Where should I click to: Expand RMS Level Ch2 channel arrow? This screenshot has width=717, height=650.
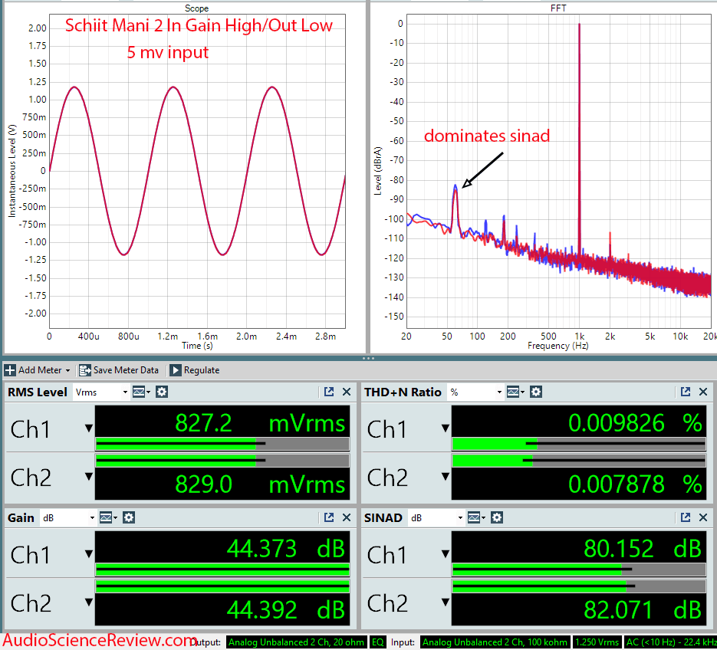(x=89, y=477)
